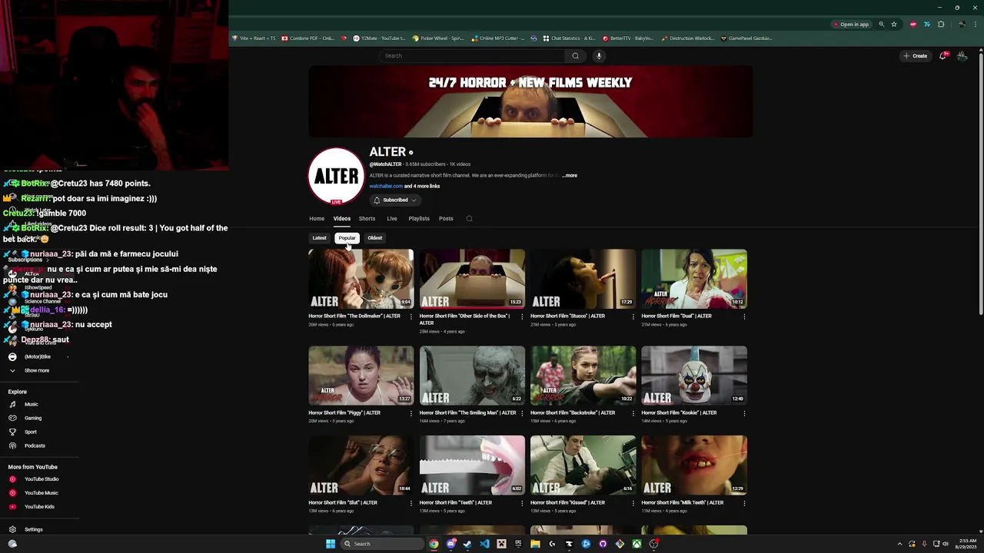Open YouTube notifications bell
The width and height of the screenshot is (984, 553).
pos(943,55)
